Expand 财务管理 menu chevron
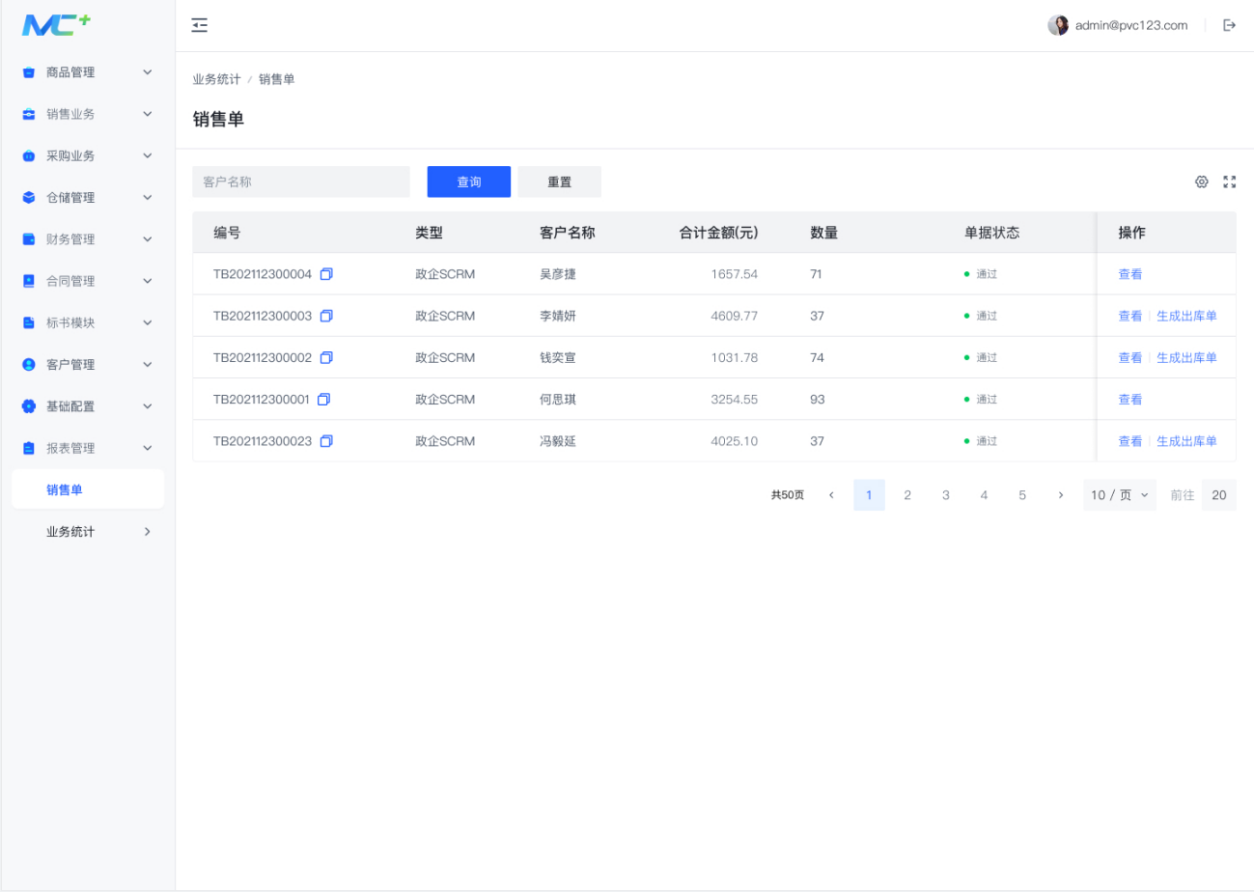1254x892 pixels. 148,239
